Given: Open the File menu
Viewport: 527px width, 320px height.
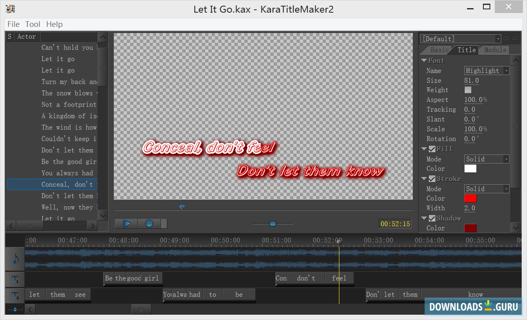Looking at the screenshot, I should coord(13,24).
